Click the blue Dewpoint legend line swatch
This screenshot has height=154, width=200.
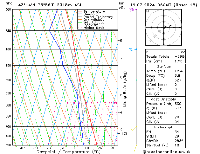tap(80, 14)
